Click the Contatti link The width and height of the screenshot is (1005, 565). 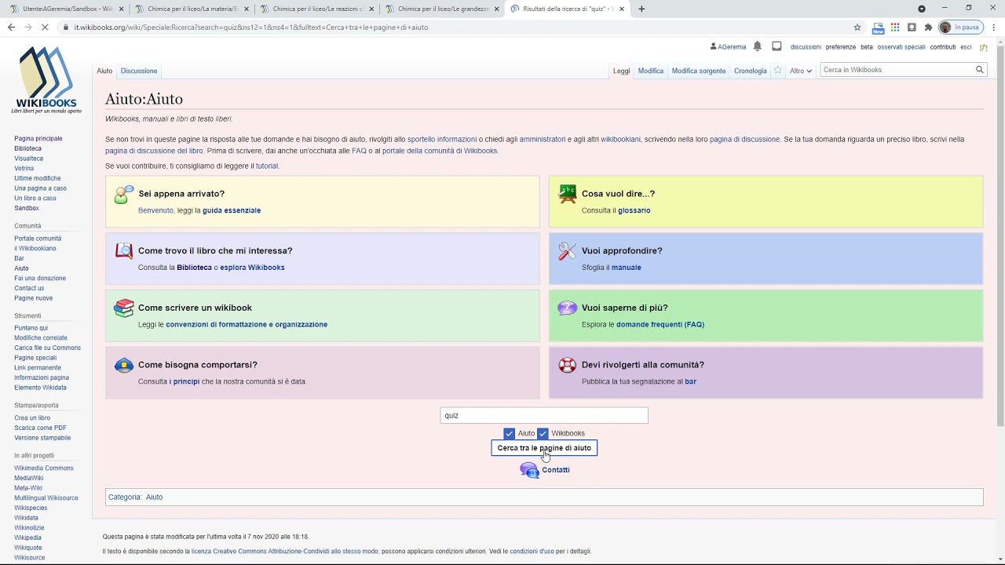pos(556,470)
